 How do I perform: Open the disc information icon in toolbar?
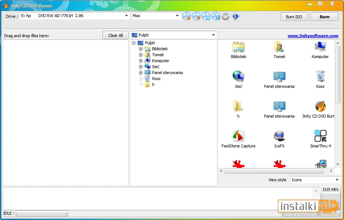click(216, 16)
